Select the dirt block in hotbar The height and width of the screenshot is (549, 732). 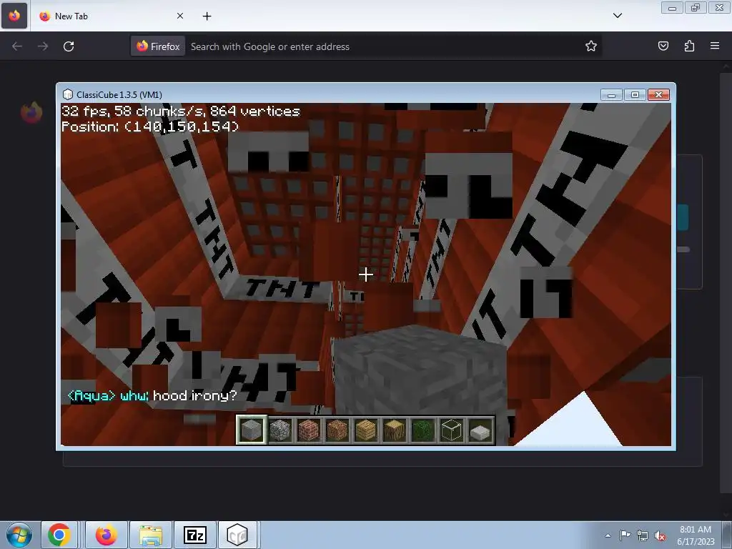pos(337,430)
